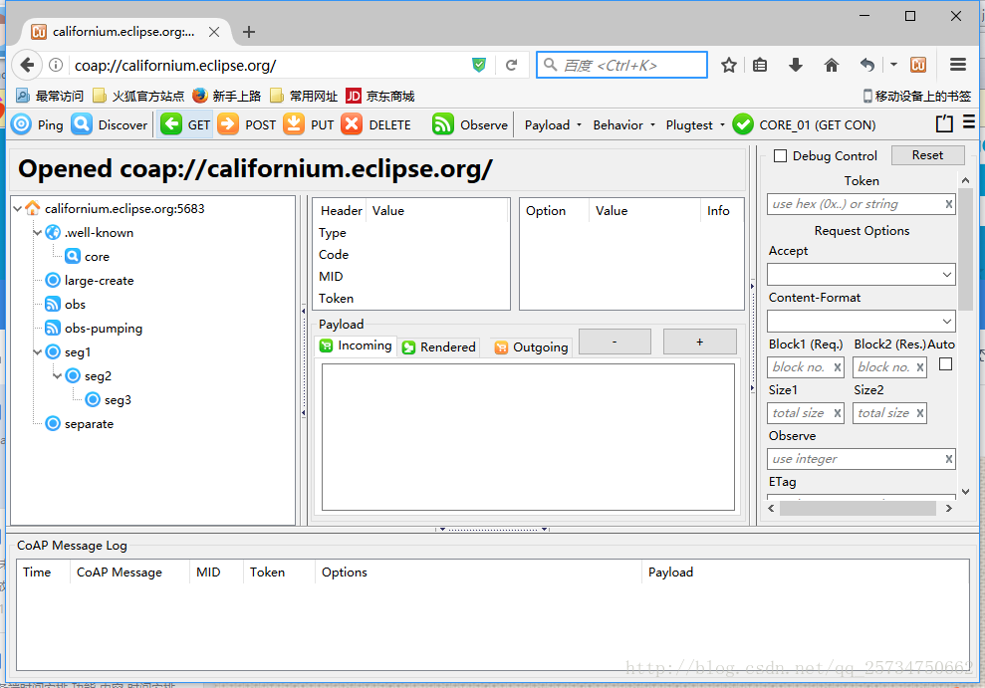Send a POST request
The height and width of the screenshot is (688, 985).
247,124
